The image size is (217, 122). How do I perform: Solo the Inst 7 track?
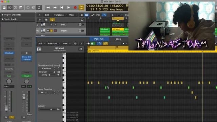pyautogui.click(x=51, y=25)
